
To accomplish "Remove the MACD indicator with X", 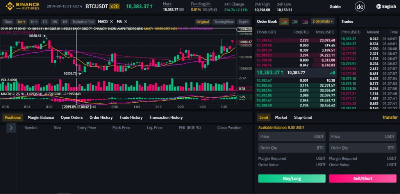I will coord(111,22).
